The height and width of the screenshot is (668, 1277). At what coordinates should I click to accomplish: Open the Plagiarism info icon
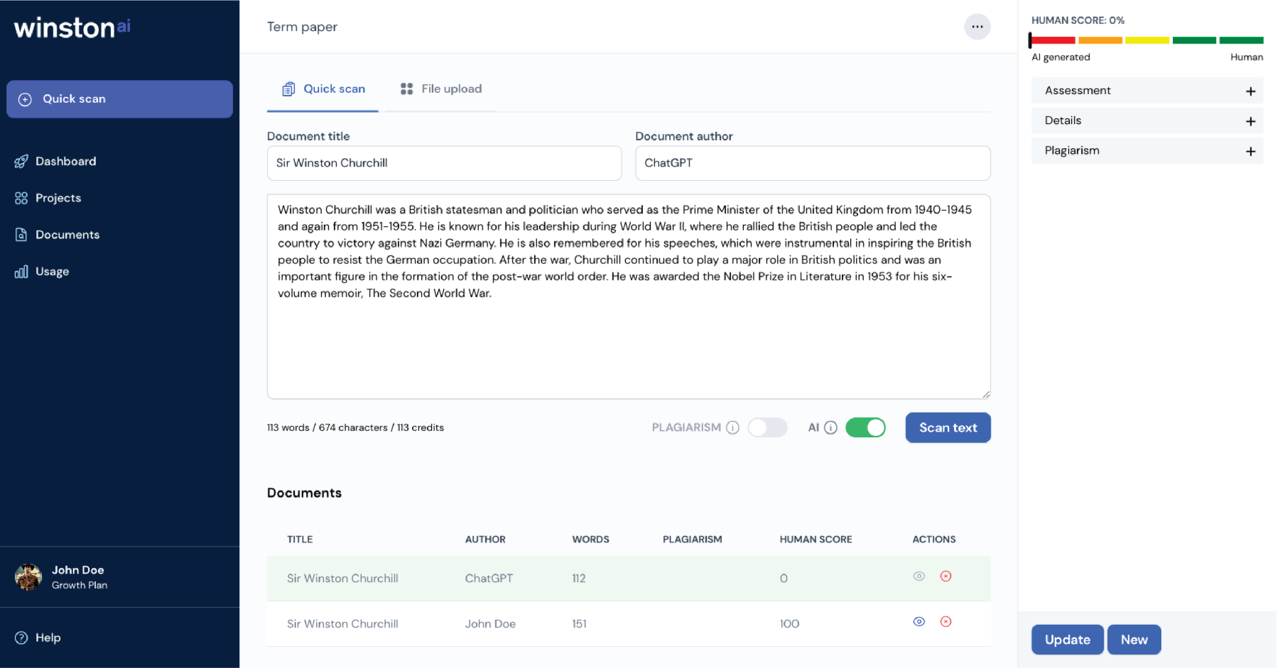tap(733, 427)
